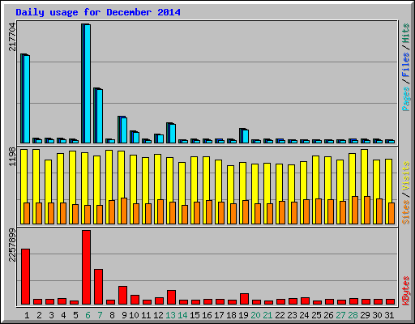The width and height of the screenshot is (415, 324).
Task: Select the yellow visits bar for day 18
Action: click(x=230, y=185)
